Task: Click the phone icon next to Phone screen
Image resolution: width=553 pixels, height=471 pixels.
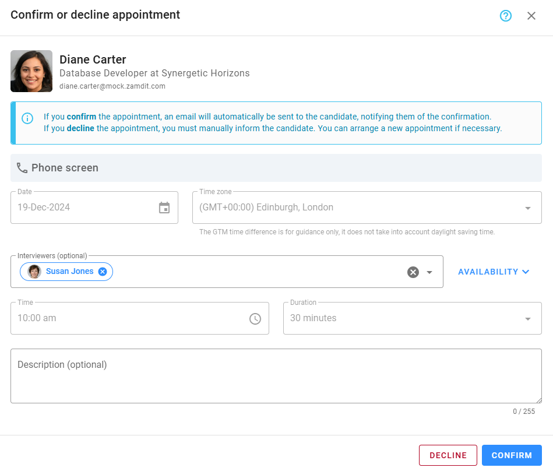Action: click(x=22, y=168)
